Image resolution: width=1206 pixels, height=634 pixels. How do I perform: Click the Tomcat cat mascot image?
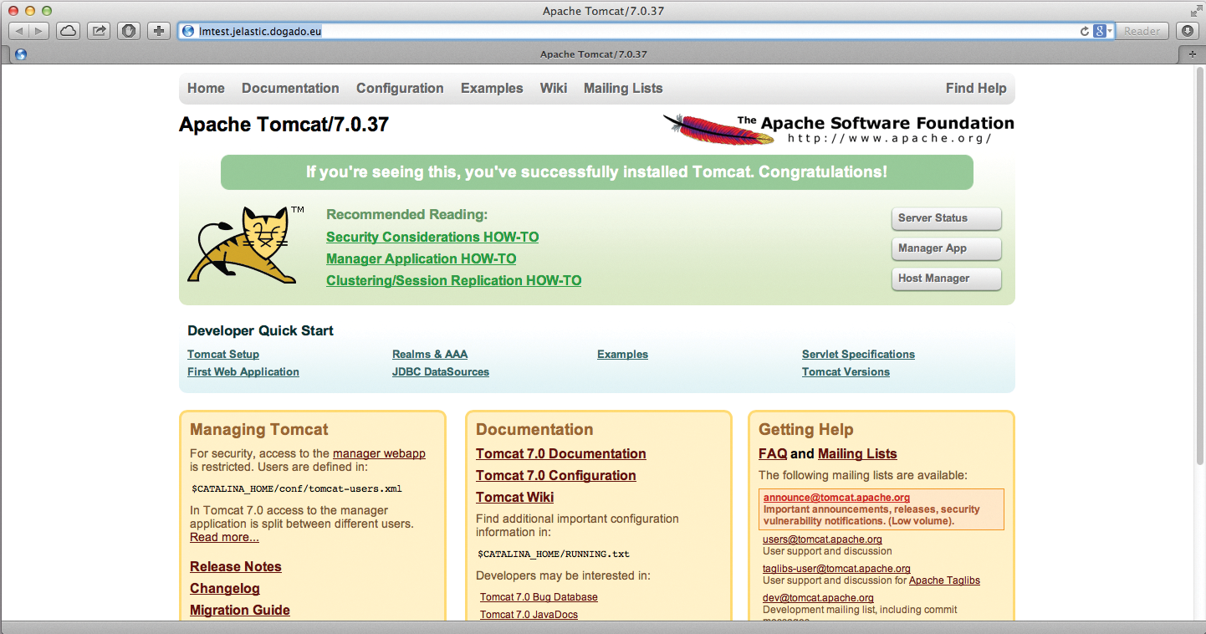coord(246,245)
